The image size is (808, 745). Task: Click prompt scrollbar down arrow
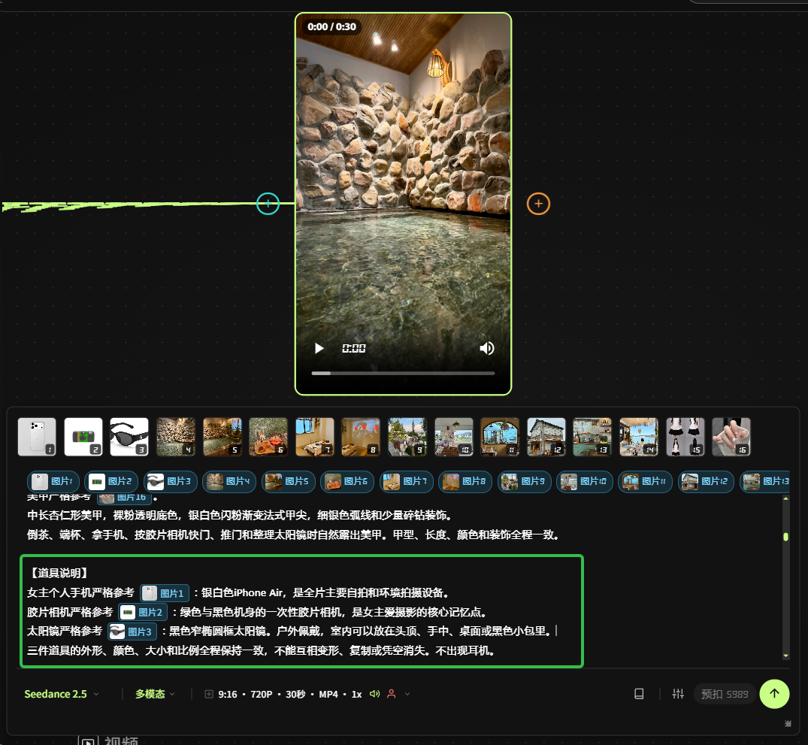coord(786,656)
